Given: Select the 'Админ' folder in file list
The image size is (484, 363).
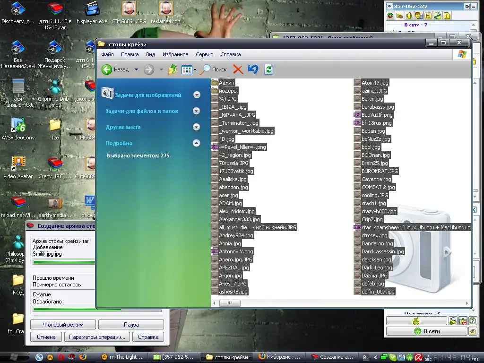Looking at the screenshot, I should tap(226, 83).
